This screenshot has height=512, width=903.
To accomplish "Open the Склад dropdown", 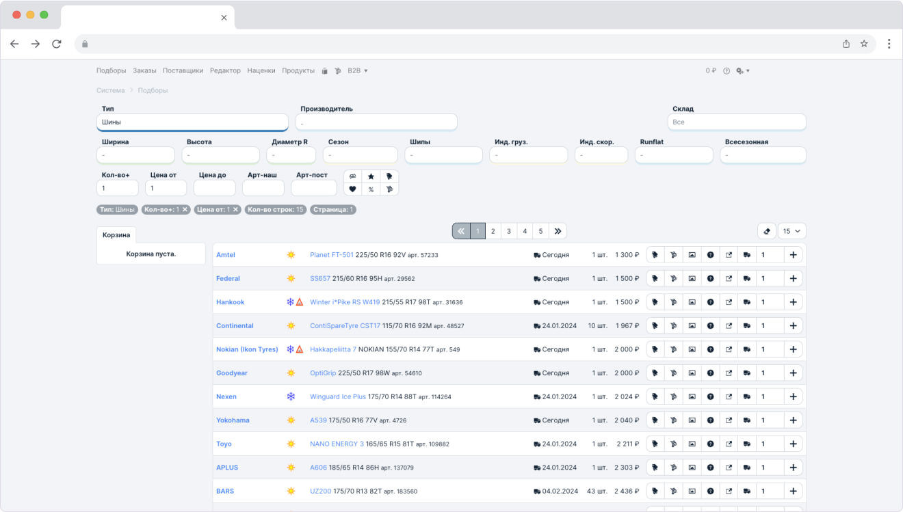I will click(737, 122).
